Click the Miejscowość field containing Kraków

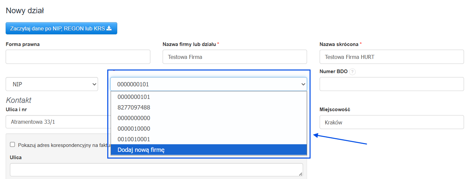pyautogui.click(x=391, y=122)
